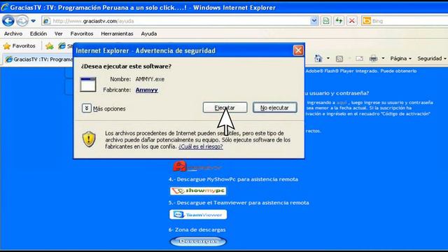
Task: Open the recent pages dropdown arrow
Action: 33,21
